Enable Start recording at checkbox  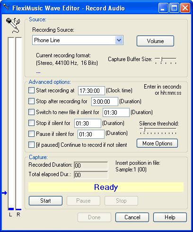pyautogui.click(x=31, y=90)
